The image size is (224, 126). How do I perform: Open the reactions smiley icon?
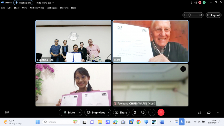(143, 112)
